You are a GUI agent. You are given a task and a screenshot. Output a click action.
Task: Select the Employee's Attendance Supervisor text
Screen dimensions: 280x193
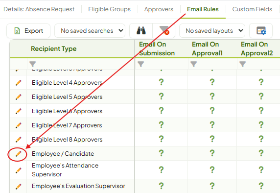point(65,170)
